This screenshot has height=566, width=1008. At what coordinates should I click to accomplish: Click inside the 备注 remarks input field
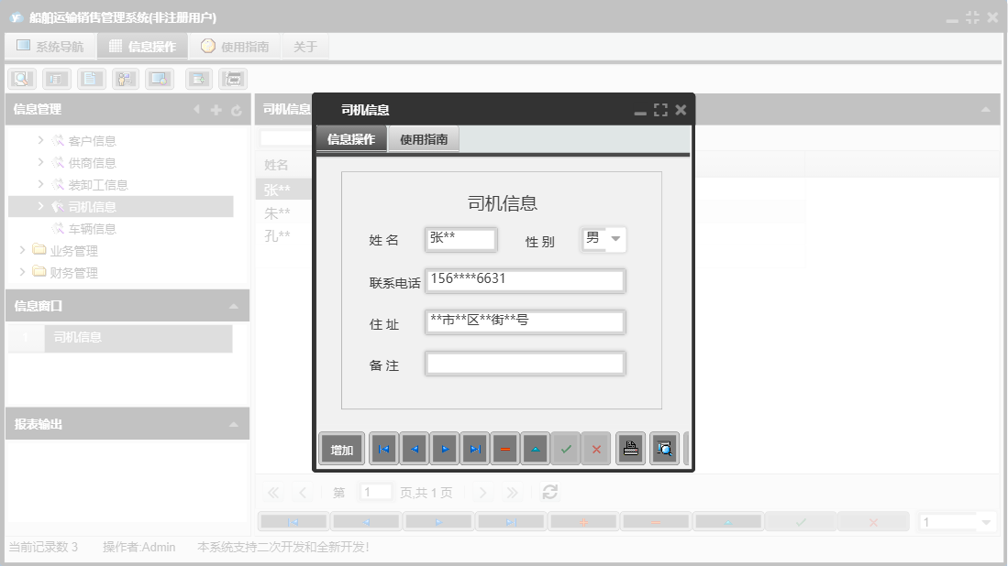[523, 363]
